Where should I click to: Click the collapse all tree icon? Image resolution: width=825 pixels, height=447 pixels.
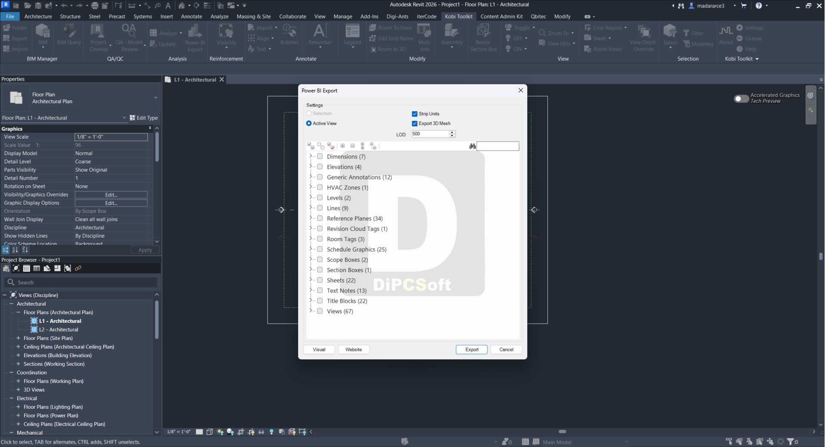(x=373, y=146)
